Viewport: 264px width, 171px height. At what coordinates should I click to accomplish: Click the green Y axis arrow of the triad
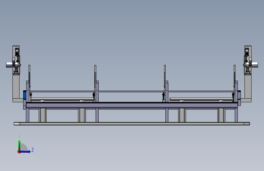[19, 145]
